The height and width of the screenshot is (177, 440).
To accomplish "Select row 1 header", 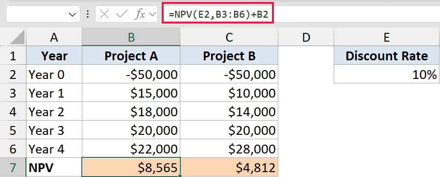I will (13, 56).
